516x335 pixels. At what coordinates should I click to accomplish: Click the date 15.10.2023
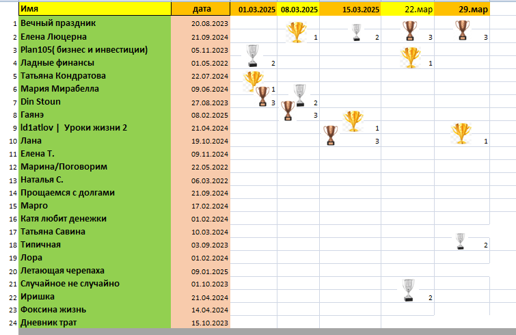coord(210,323)
